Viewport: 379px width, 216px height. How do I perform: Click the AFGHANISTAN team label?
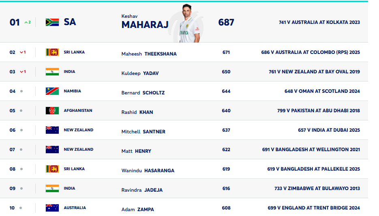(x=78, y=110)
